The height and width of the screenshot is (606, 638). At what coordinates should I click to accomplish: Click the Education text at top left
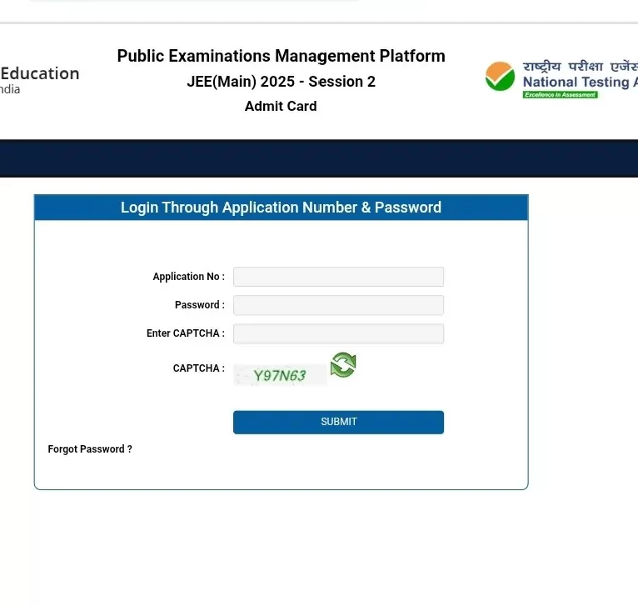tap(39, 73)
